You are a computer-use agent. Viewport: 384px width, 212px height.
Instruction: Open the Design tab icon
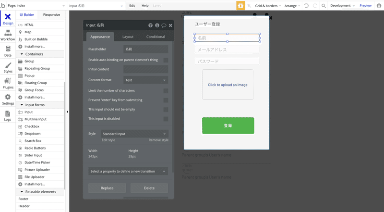coord(8,17)
